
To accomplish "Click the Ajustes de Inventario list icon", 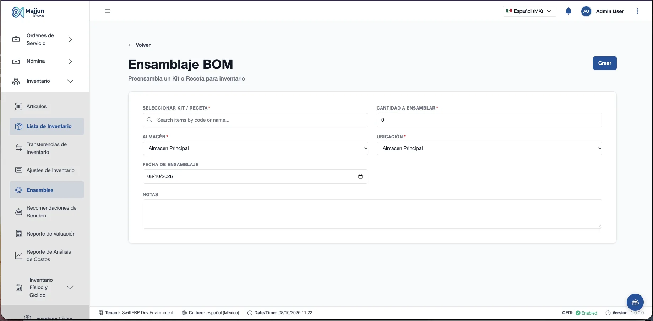I will (19, 170).
